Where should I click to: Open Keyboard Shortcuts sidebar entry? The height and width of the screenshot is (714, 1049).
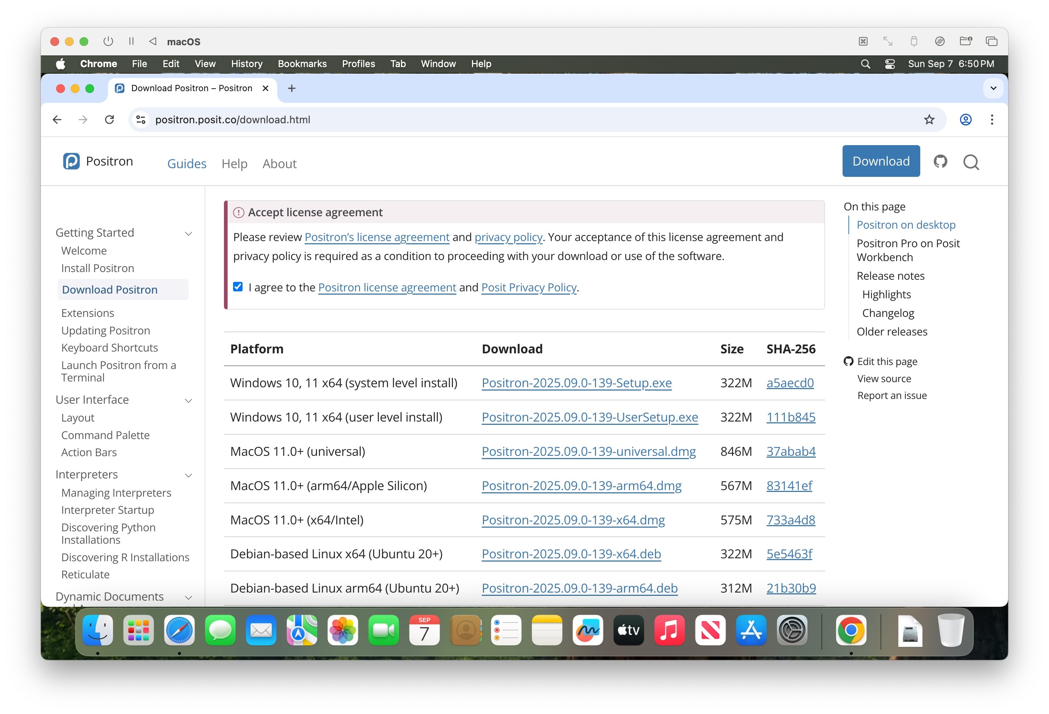coord(109,348)
